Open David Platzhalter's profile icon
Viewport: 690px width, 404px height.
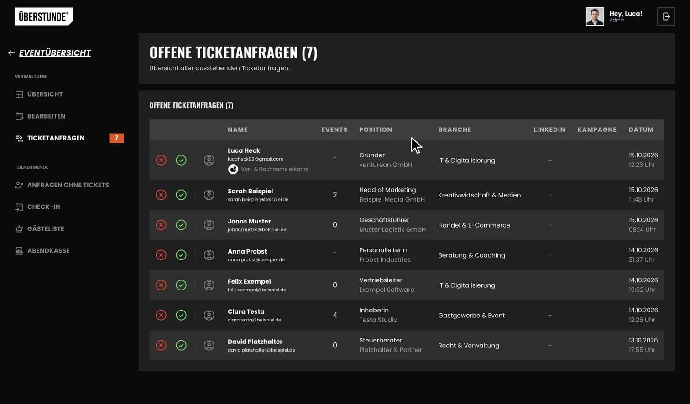click(209, 345)
